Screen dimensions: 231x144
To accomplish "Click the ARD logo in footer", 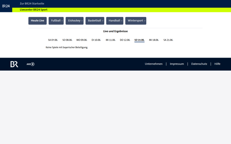I will [30, 64].
